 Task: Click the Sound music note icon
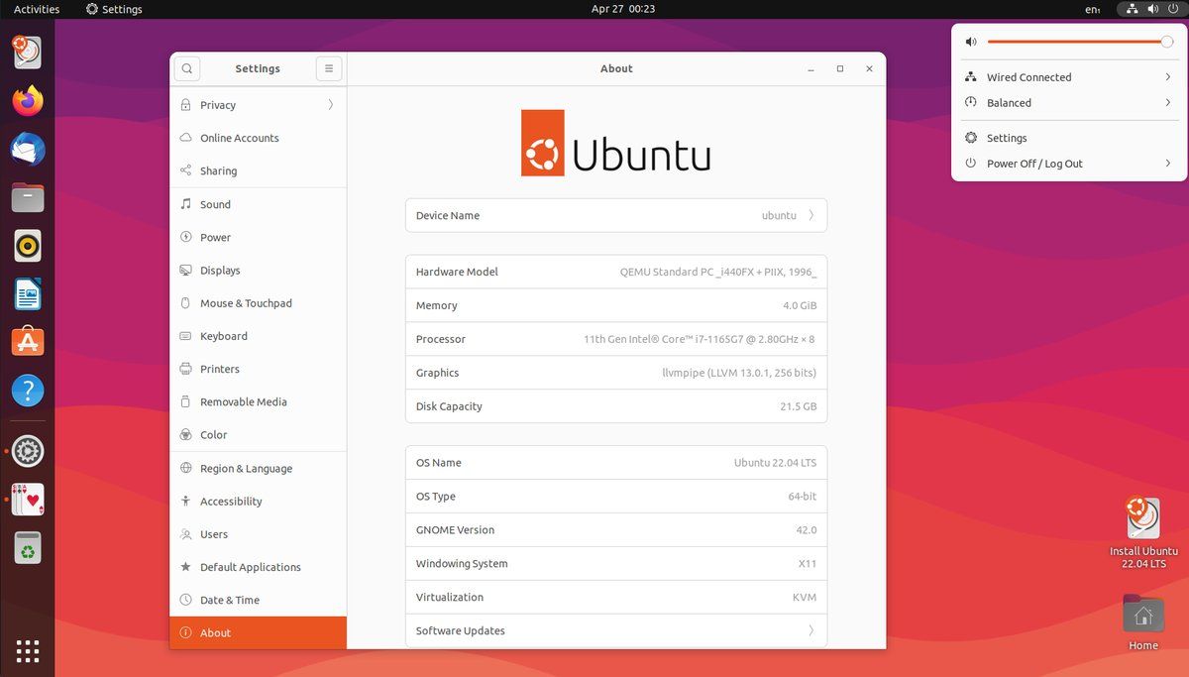click(185, 204)
